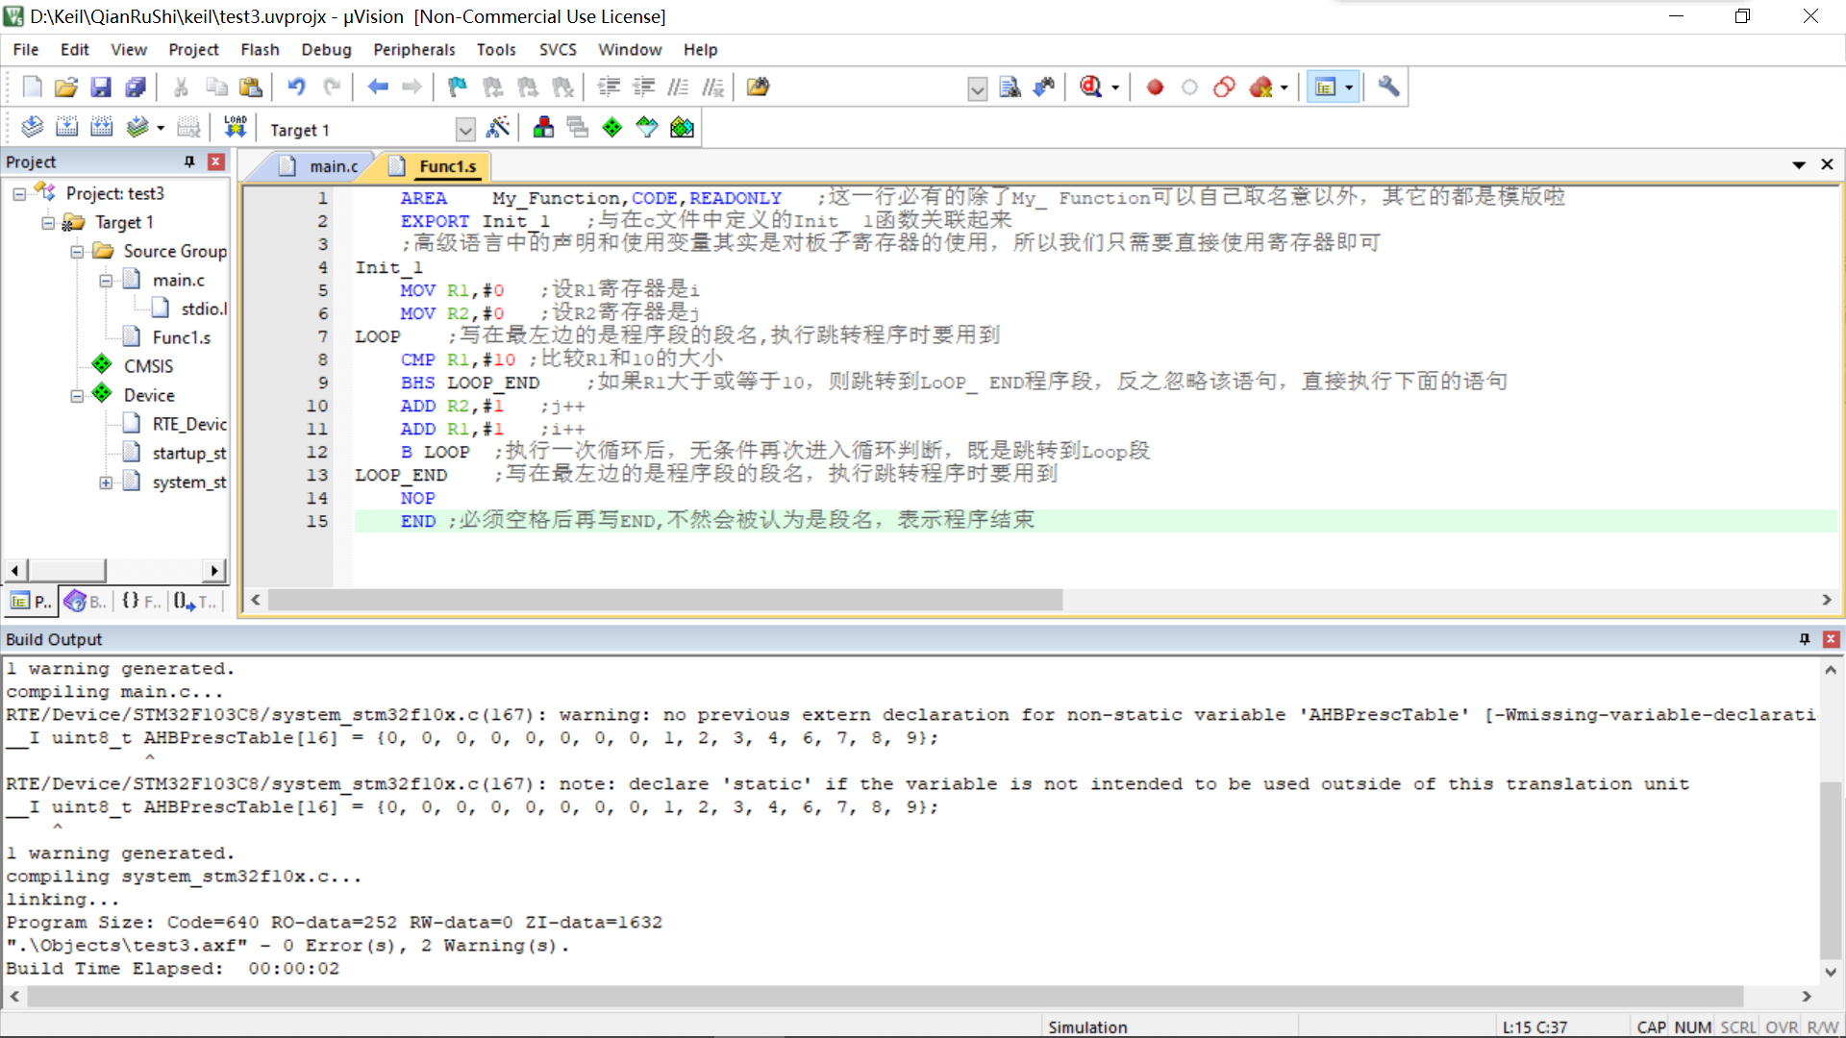The height and width of the screenshot is (1038, 1846).
Task: Click the Rebuild all target files icon
Action: tap(101, 128)
